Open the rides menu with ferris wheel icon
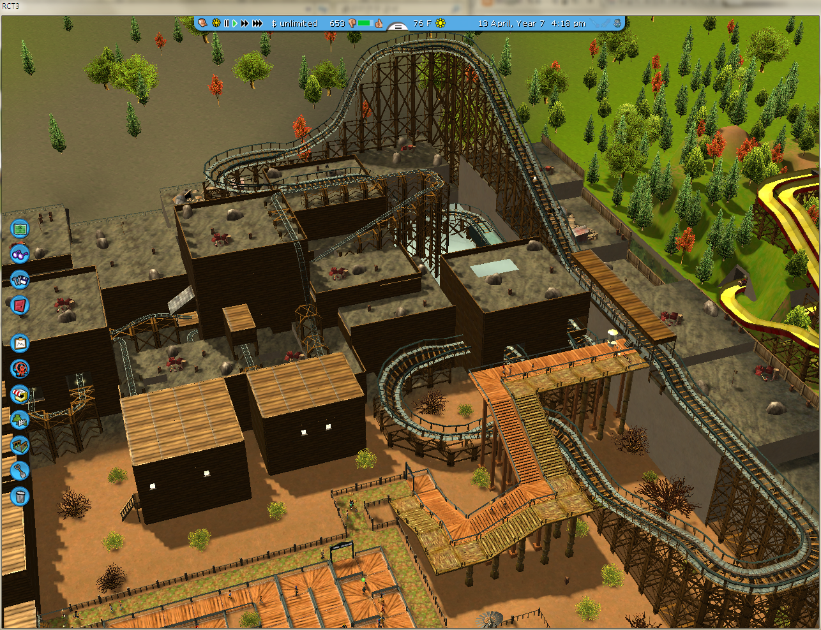 [x=20, y=369]
